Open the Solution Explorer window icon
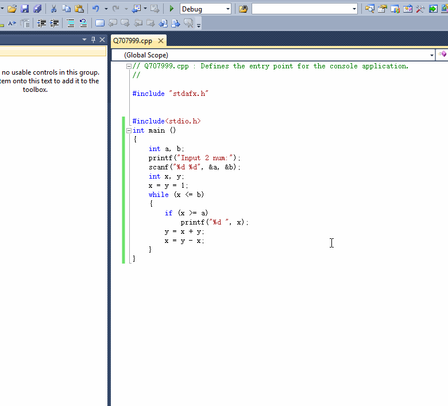Viewport: 448px width, 406px height. [370, 9]
